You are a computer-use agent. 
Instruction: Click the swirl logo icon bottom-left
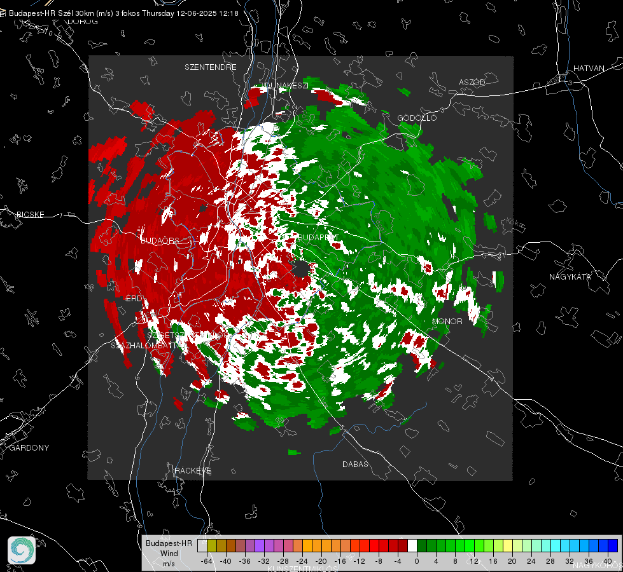click(22, 550)
